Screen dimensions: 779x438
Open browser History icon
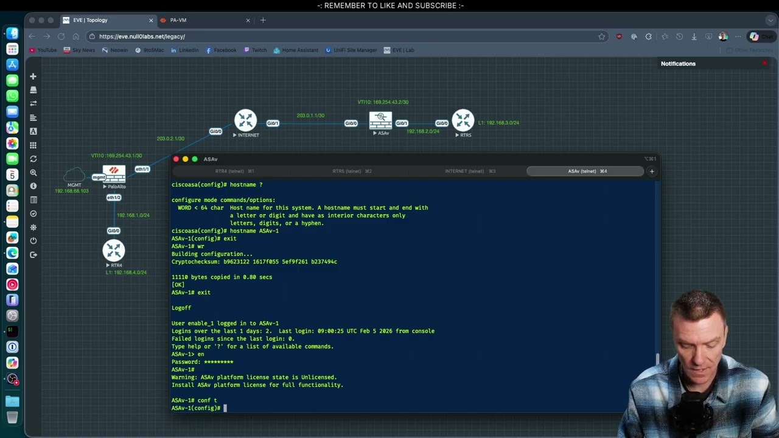pyautogui.click(x=680, y=36)
